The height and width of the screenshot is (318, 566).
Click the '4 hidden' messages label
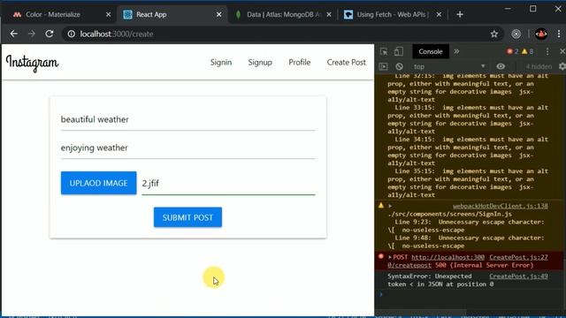click(x=539, y=67)
